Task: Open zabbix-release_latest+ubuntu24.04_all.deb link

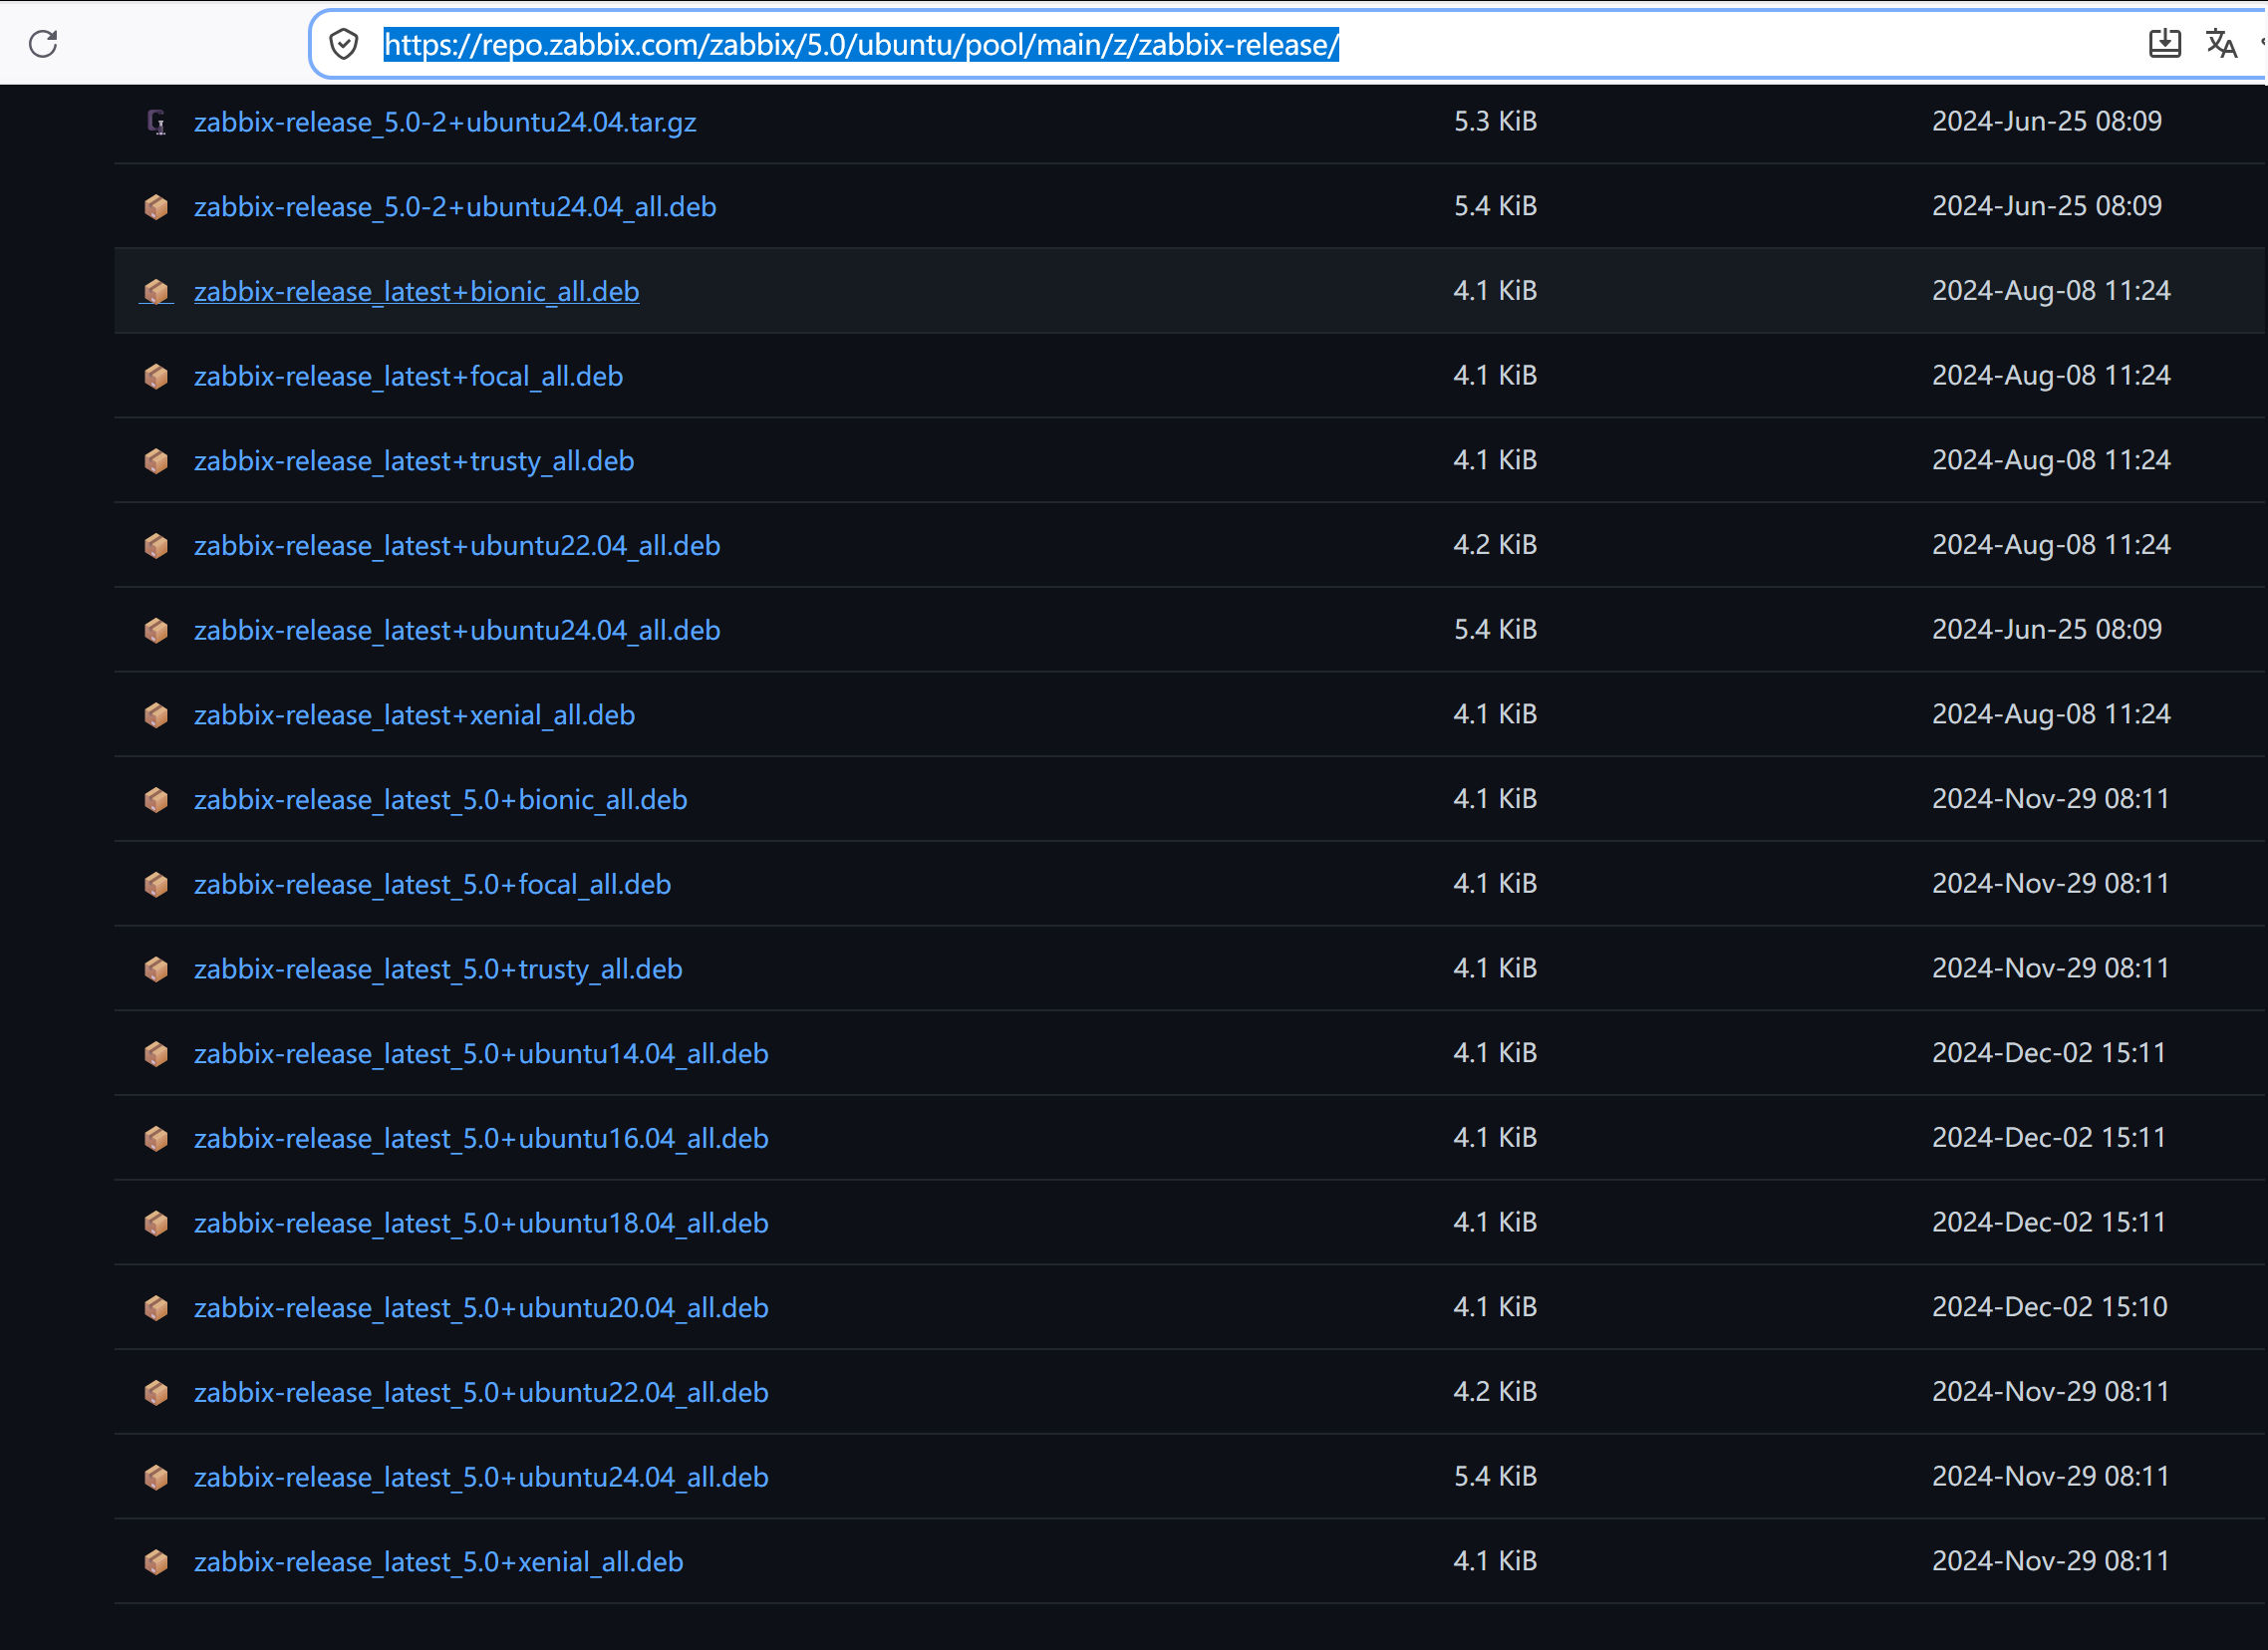Action: [457, 630]
